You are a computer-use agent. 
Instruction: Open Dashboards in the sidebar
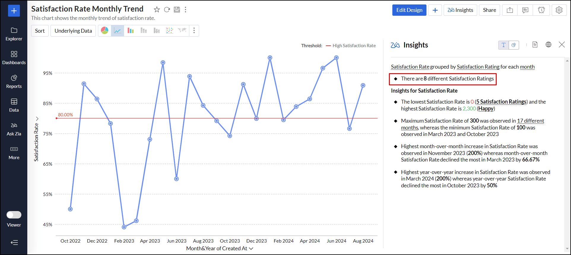coord(14,58)
